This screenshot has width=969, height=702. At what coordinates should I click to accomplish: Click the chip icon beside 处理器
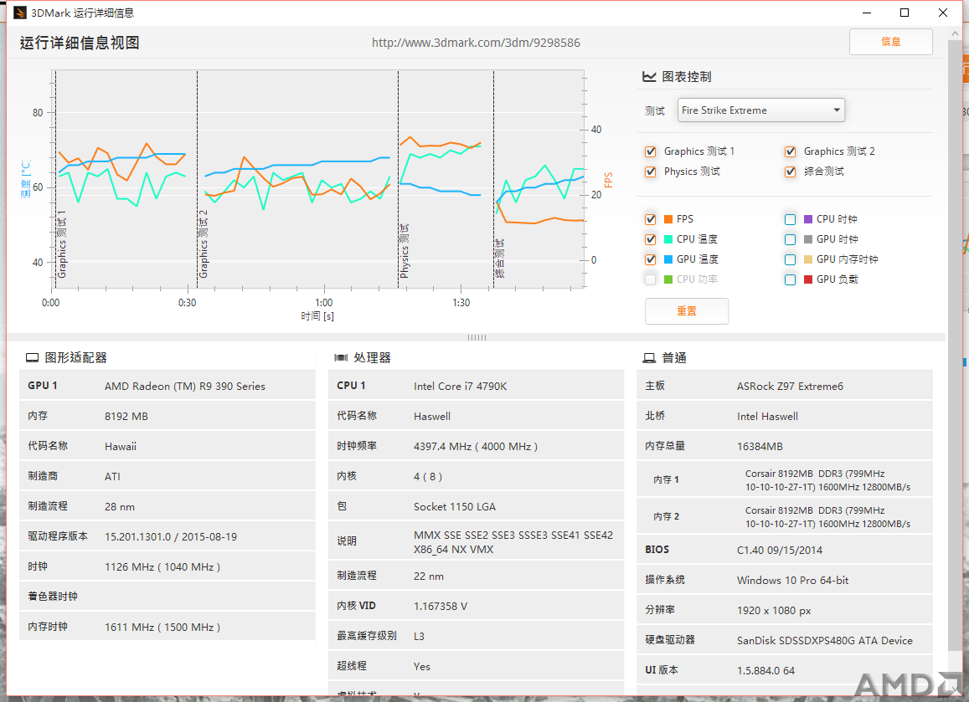tap(341, 358)
